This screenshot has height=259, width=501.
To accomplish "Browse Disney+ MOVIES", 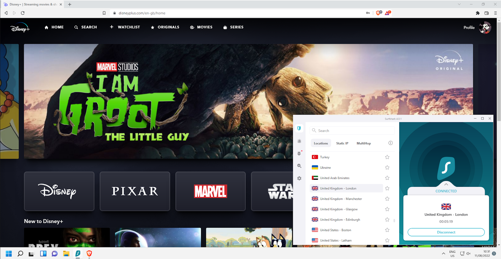I will (x=201, y=27).
